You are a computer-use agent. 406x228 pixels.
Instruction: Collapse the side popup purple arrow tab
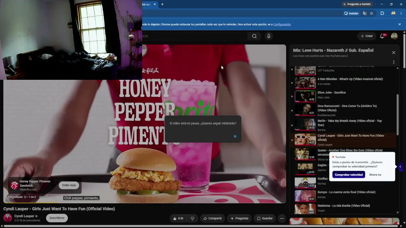coord(400,167)
